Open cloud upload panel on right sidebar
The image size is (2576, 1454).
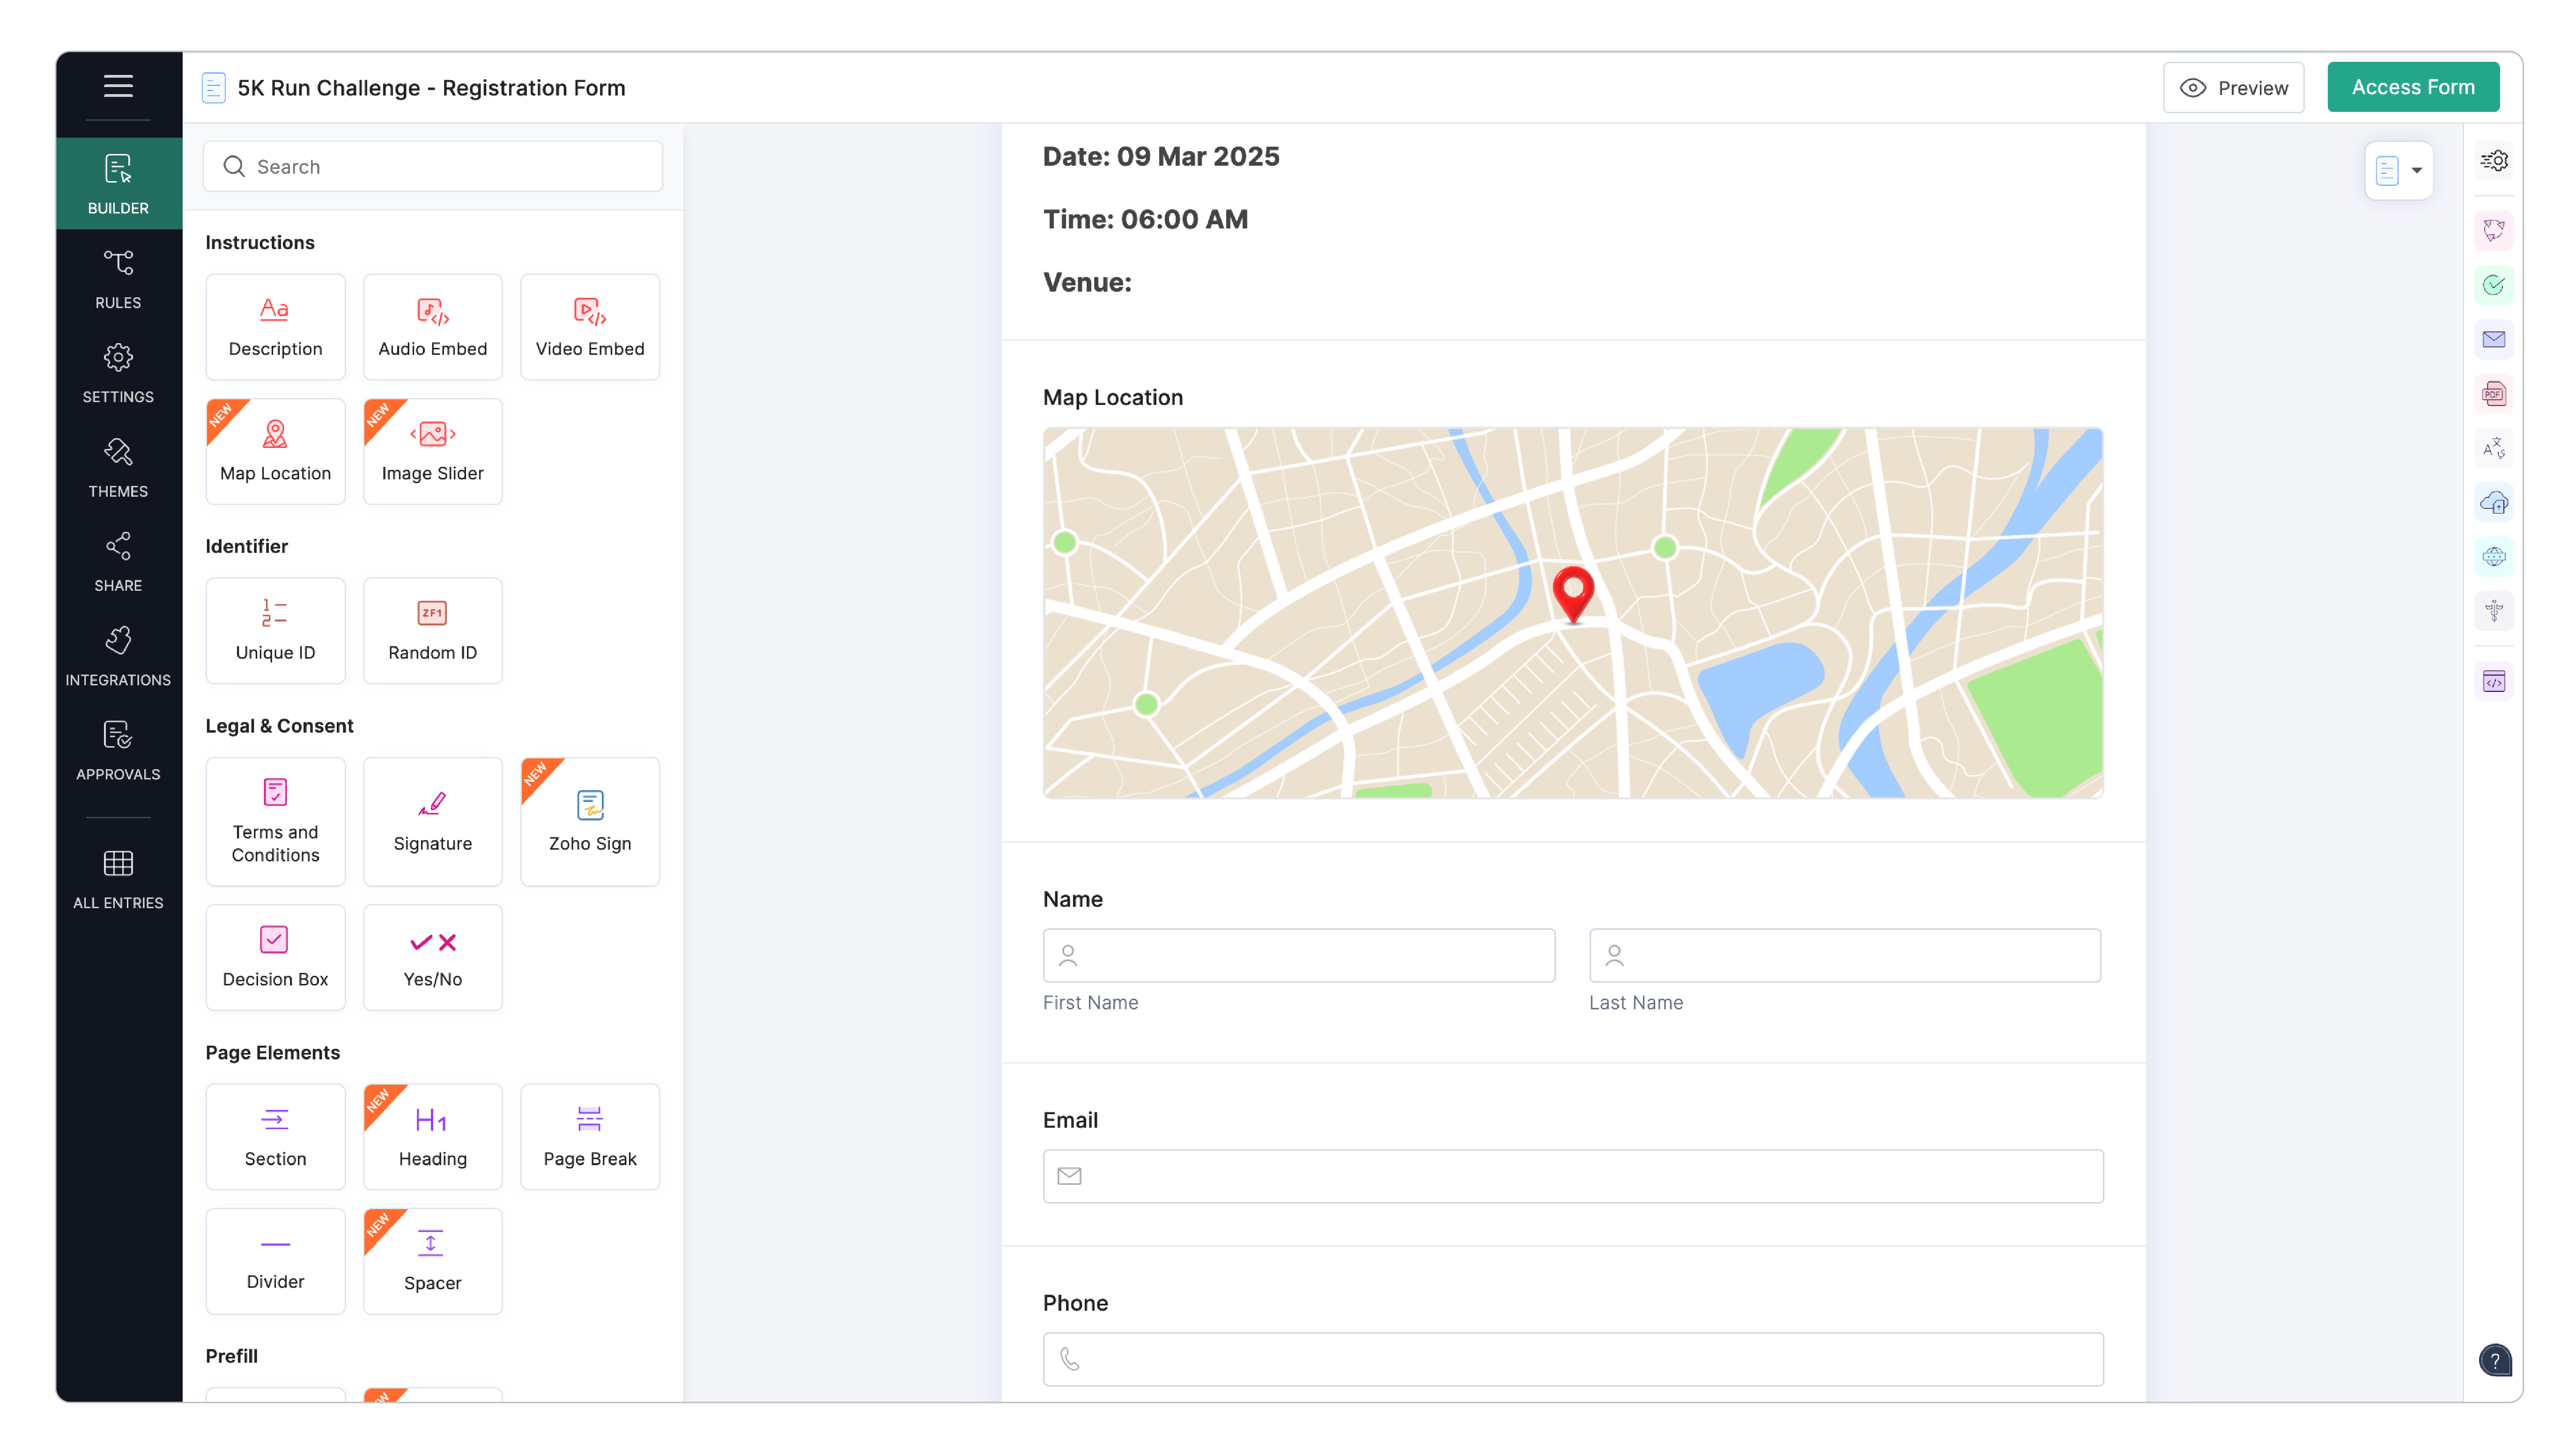2494,503
